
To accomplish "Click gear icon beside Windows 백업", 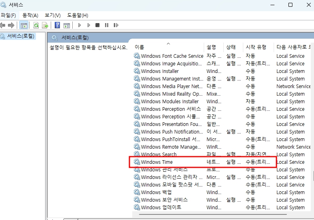I will click(x=137, y=192).
